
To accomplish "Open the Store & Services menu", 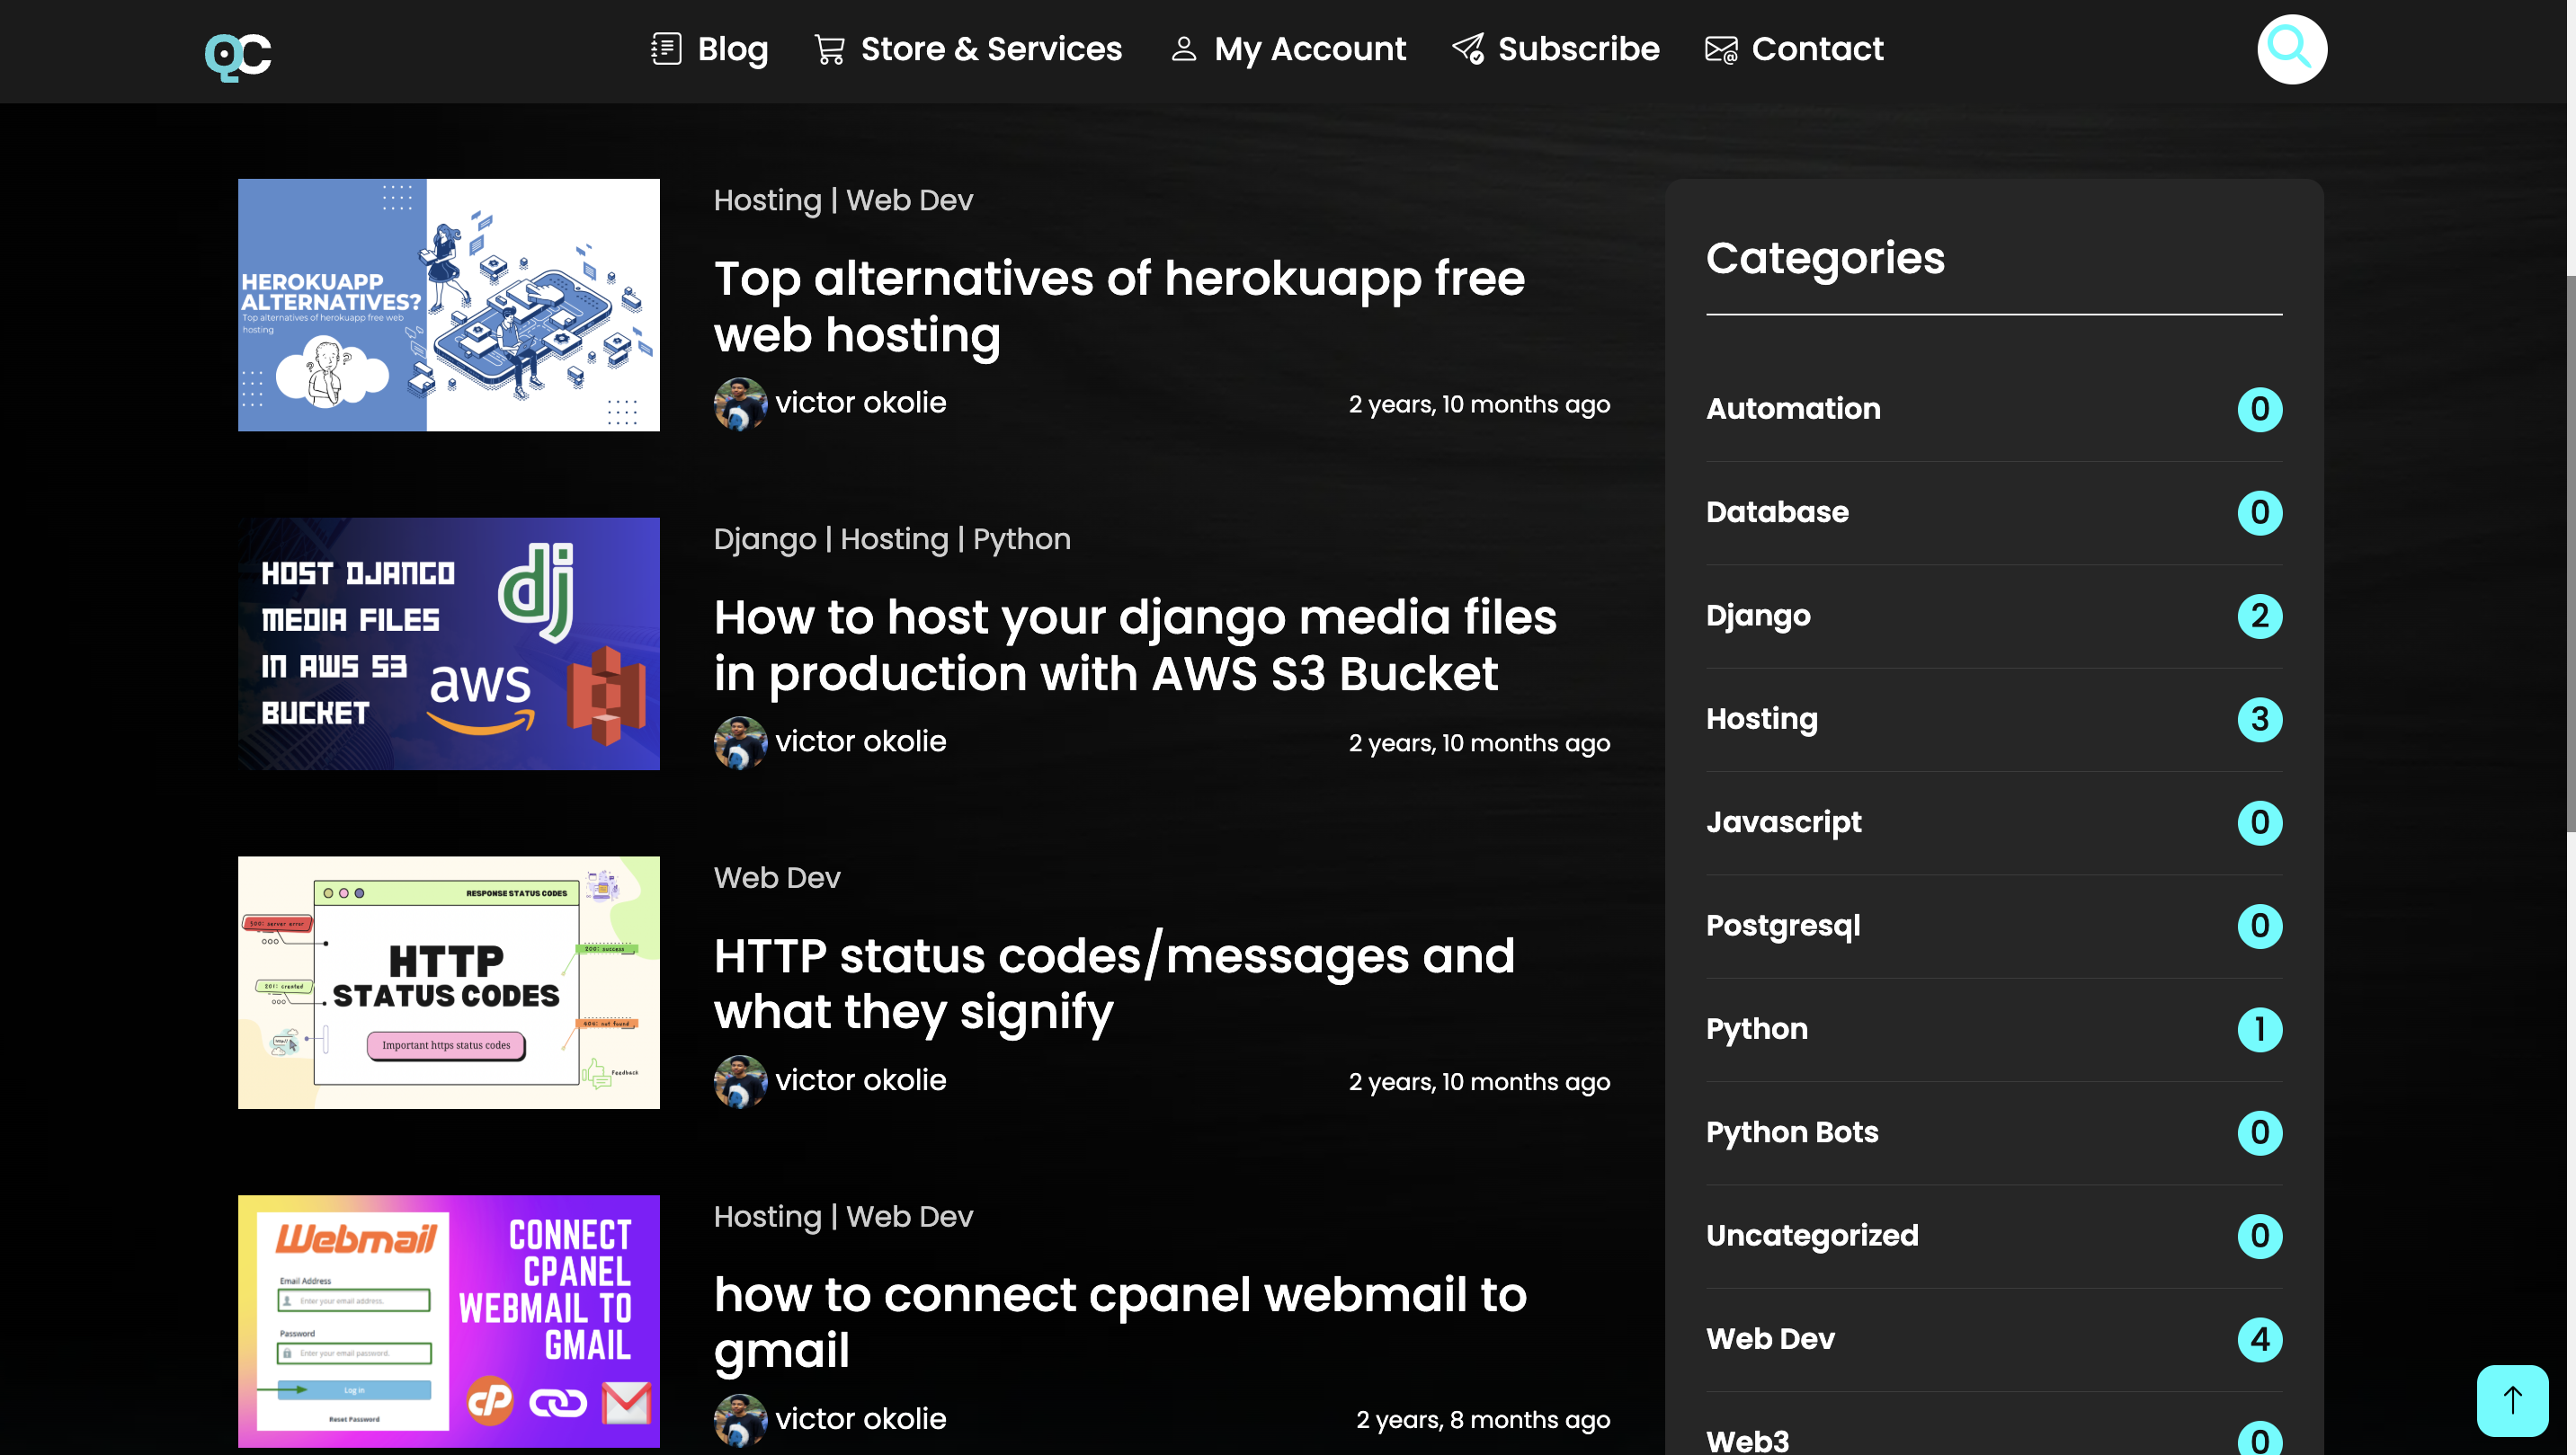I will 991,49.
